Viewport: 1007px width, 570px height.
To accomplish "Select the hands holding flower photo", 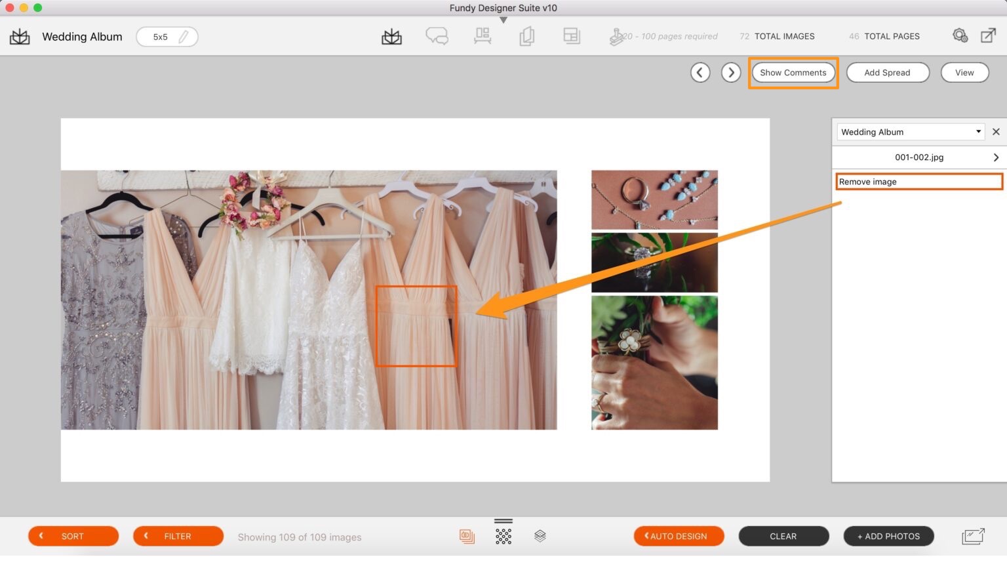I will click(654, 363).
